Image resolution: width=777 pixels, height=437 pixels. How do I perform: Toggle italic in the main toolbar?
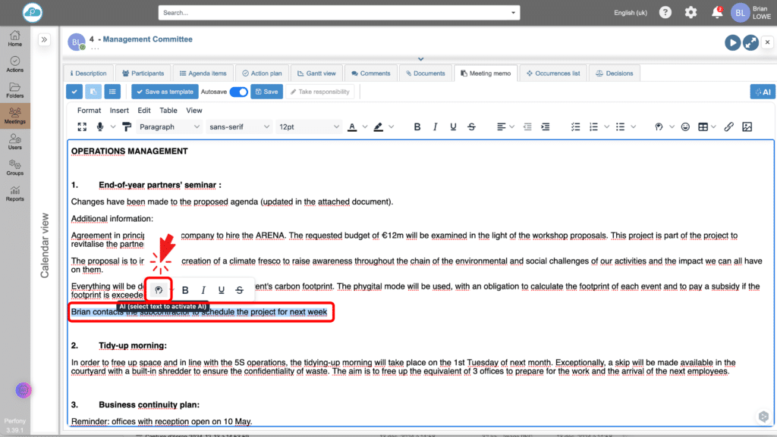click(435, 127)
